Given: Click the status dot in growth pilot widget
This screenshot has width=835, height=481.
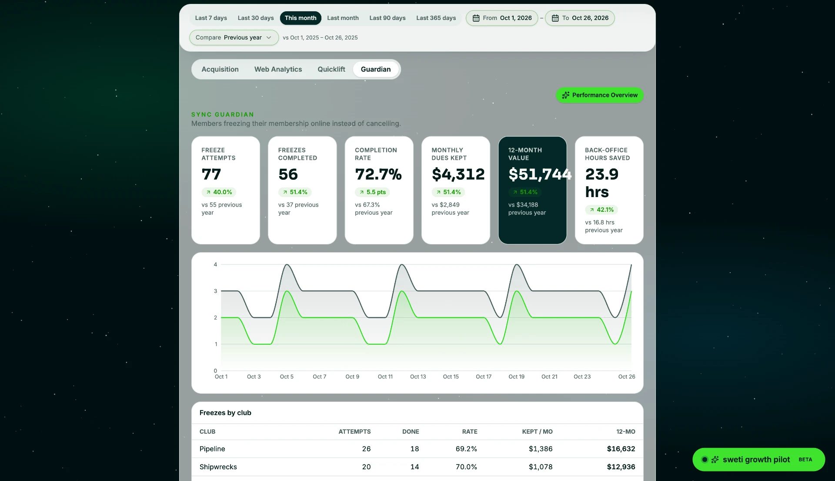Looking at the screenshot, I should [705, 459].
